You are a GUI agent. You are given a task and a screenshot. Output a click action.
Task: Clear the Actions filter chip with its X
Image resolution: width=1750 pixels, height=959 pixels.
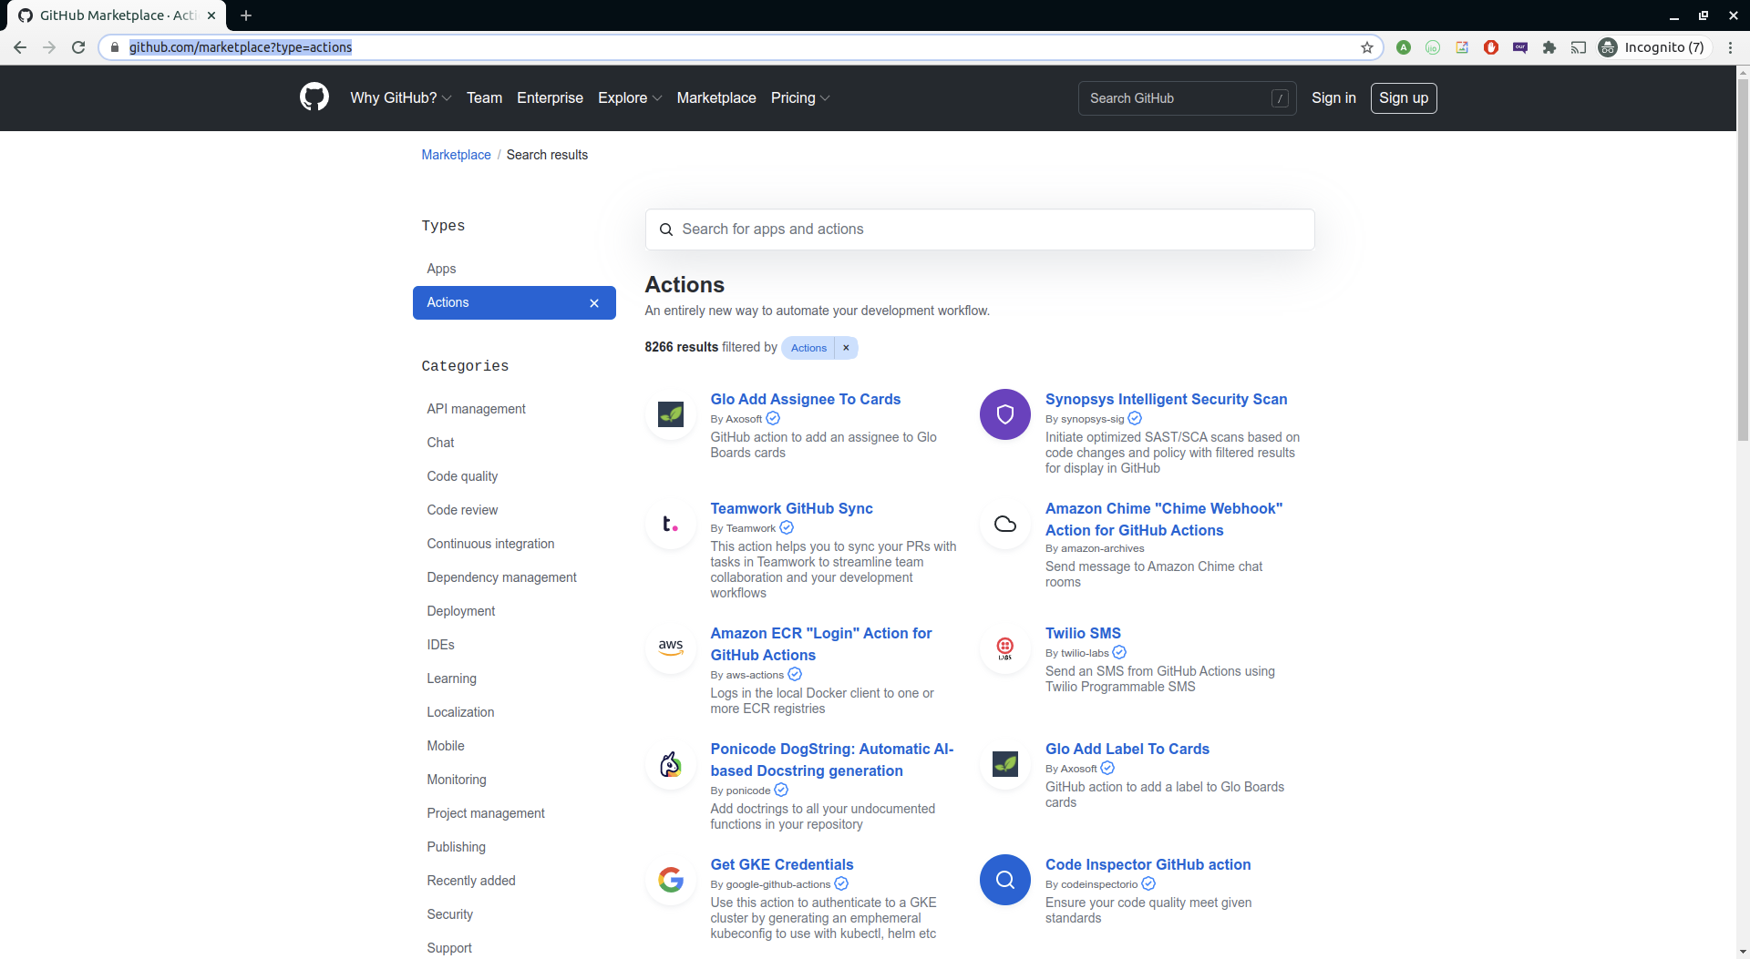click(846, 348)
